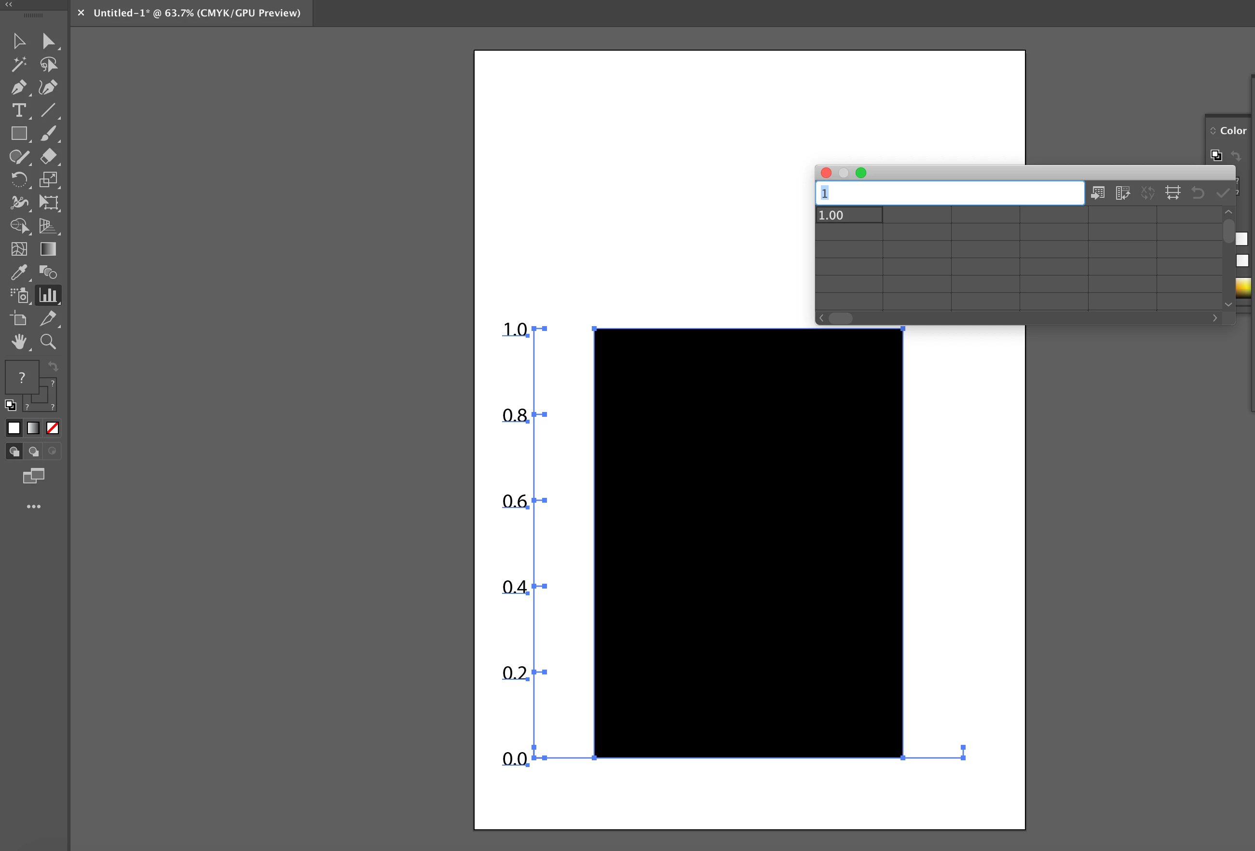Viewport: 1255px width, 851px height.
Task: Expand toolbar via double chevron
Action: tap(8, 4)
